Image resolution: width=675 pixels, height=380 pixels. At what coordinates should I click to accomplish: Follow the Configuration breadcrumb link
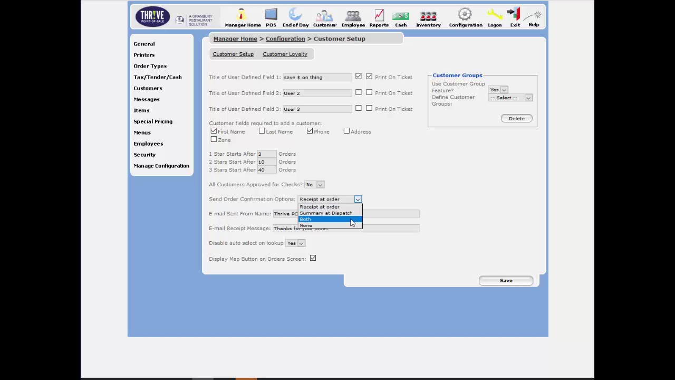pyautogui.click(x=285, y=39)
